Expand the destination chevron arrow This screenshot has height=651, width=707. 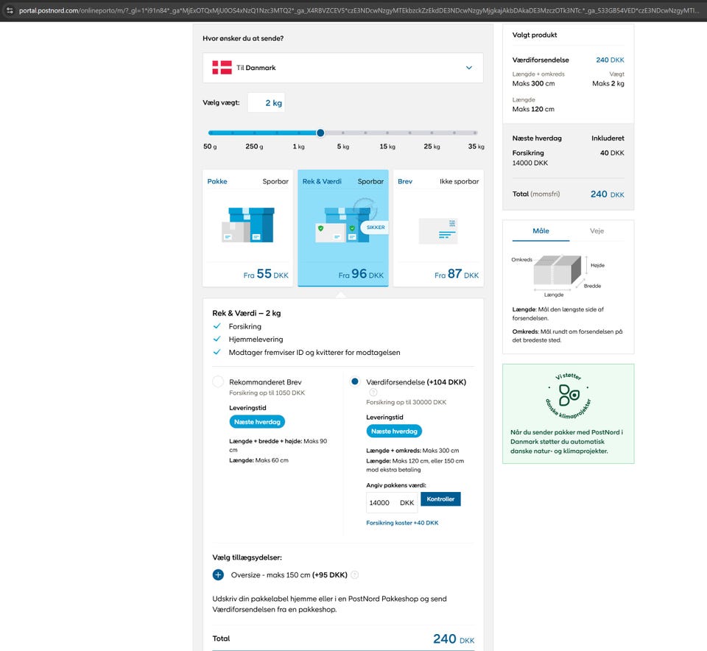[x=469, y=68]
